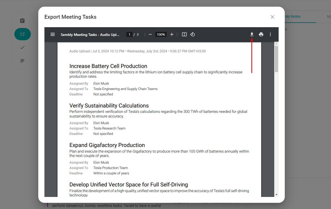Open the checkmark icon in left sidebar

pyautogui.click(x=22, y=47)
